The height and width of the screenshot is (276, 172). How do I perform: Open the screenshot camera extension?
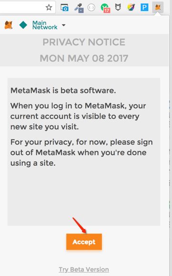click(x=64, y=8)
